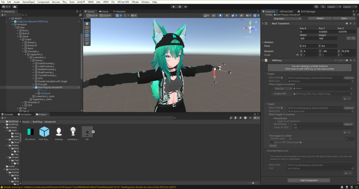Screen dimensions: 359x189
Task: Toggle Zero is 'Off' (Advanced) checkbox
Action: (272, 143)
